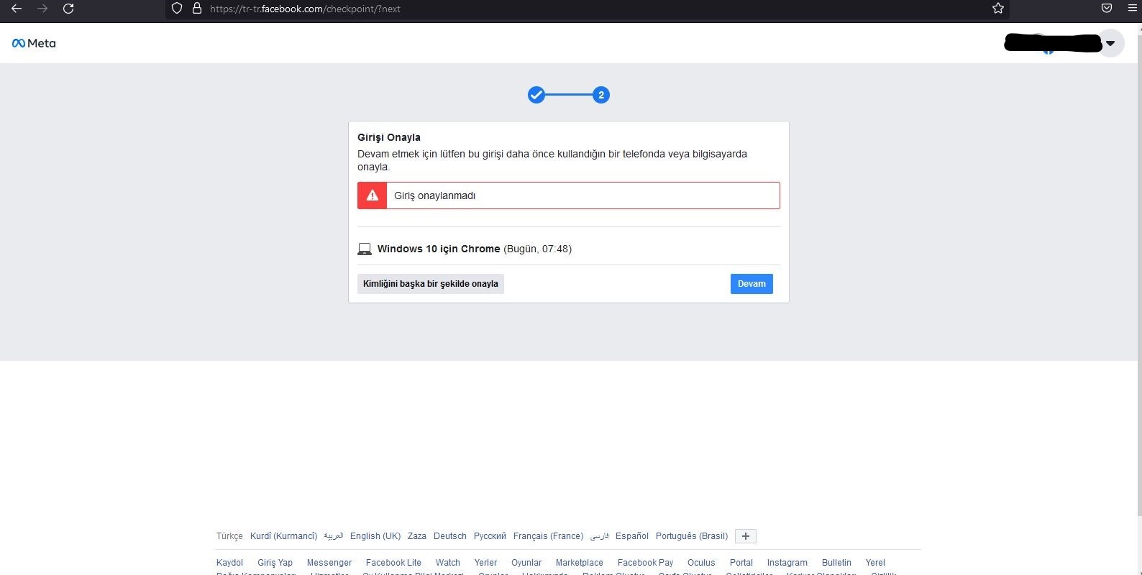The width and height of the screenshot is (1142, 575).
Task: Open the Save to Pocket icon
Action: click(x=1107, y=9)
